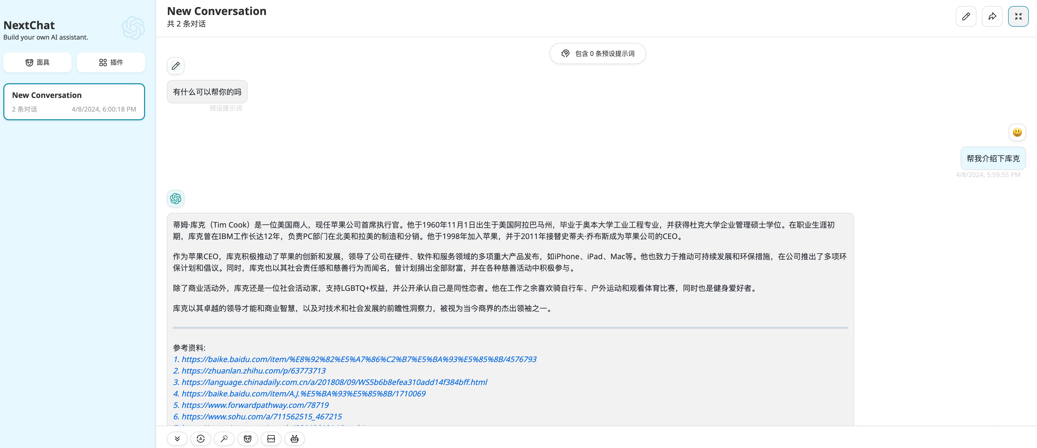
Task: Switch to the 插件 tab
Action: pos(111,62)
